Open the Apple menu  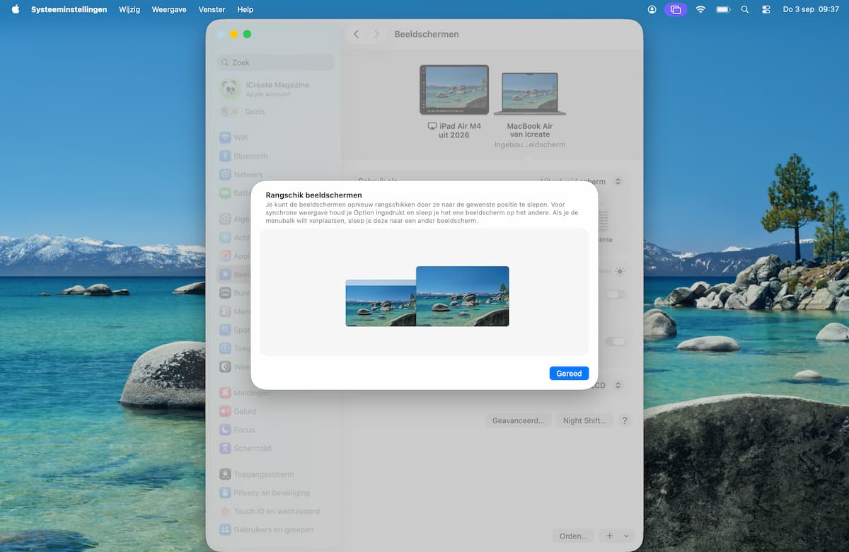(16, 9)
